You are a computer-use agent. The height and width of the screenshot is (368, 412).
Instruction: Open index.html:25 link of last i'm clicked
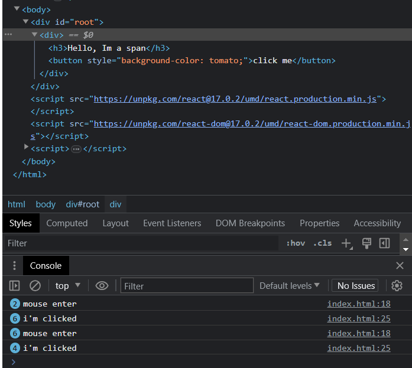(x=359, y=348)
